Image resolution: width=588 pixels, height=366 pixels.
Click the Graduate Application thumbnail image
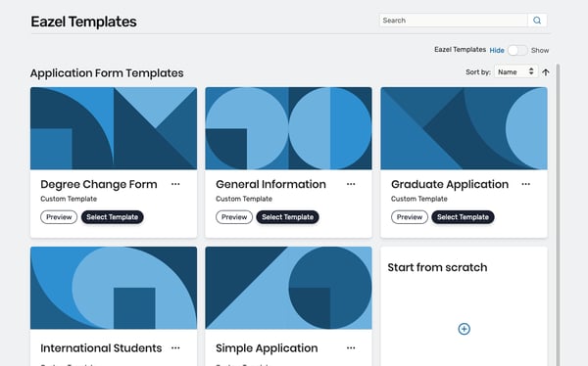coord(464,128)
